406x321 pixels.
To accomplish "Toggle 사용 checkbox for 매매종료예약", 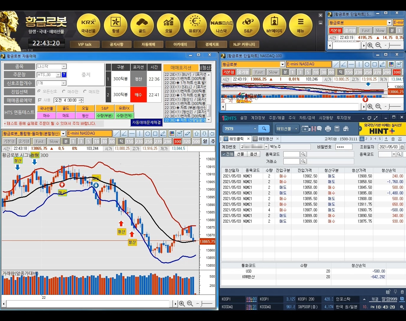I will point(40,100).
